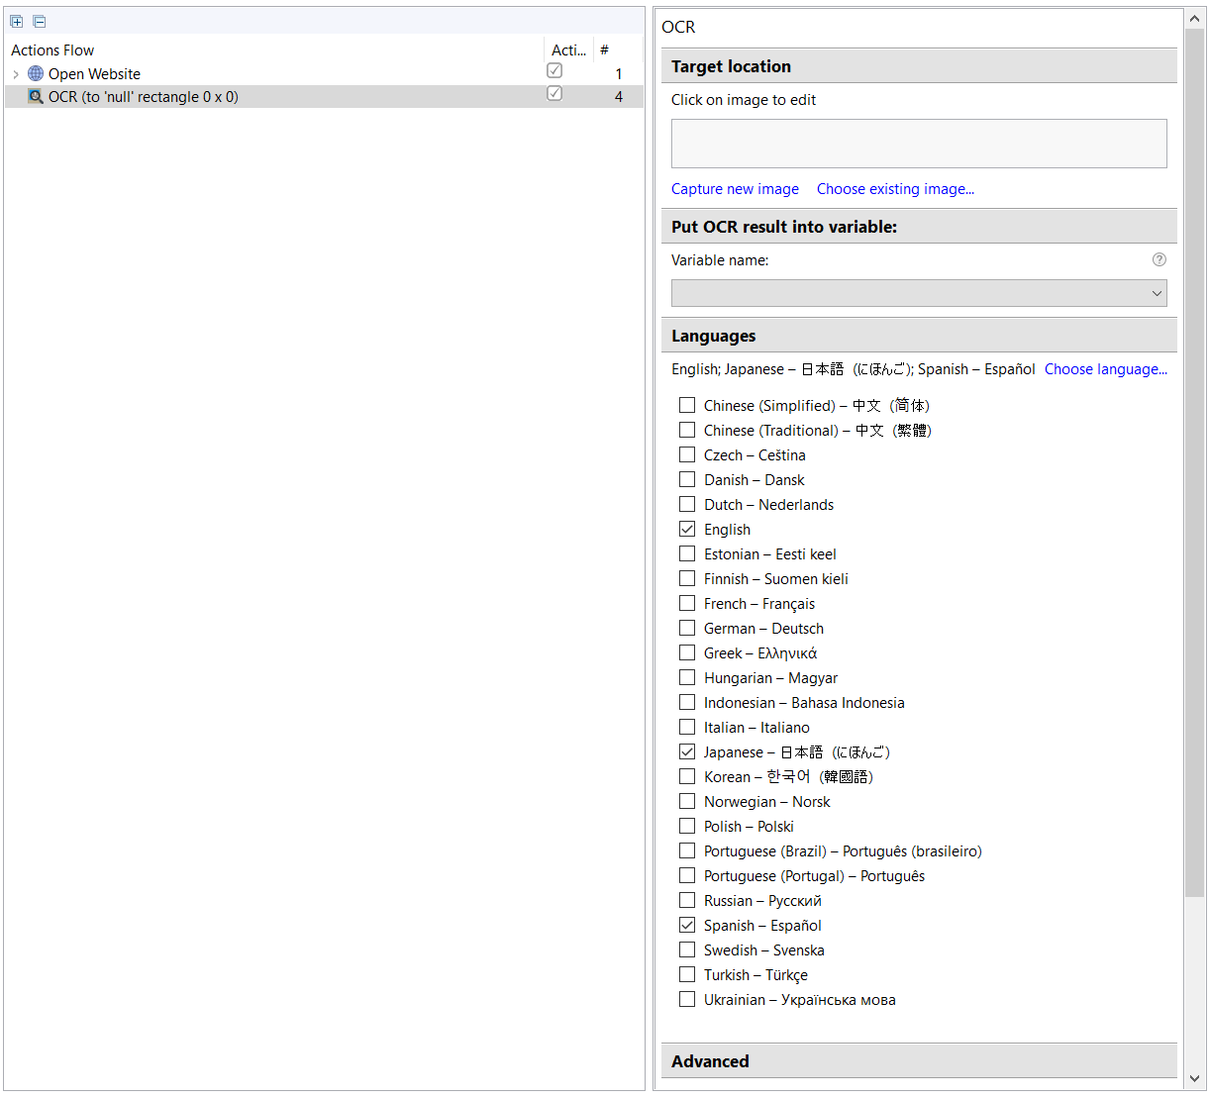Viewport: 1209px width, 1098px height.
Task: Enable the Korean language checkbox
Action: coord(687,776)
